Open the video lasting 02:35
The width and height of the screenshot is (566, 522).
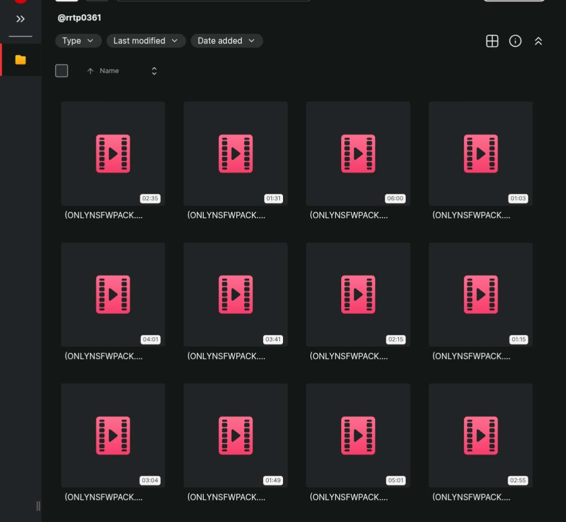[113, 154]
